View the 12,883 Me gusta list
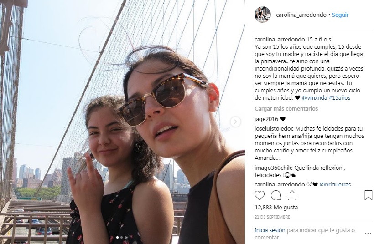 coord(276,207)
